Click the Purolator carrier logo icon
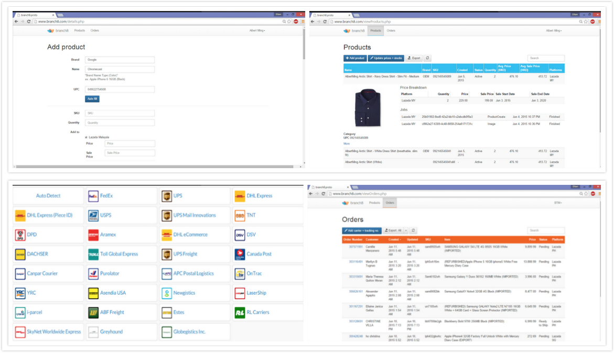Screen dimensions: 614x353 (93, 273)
